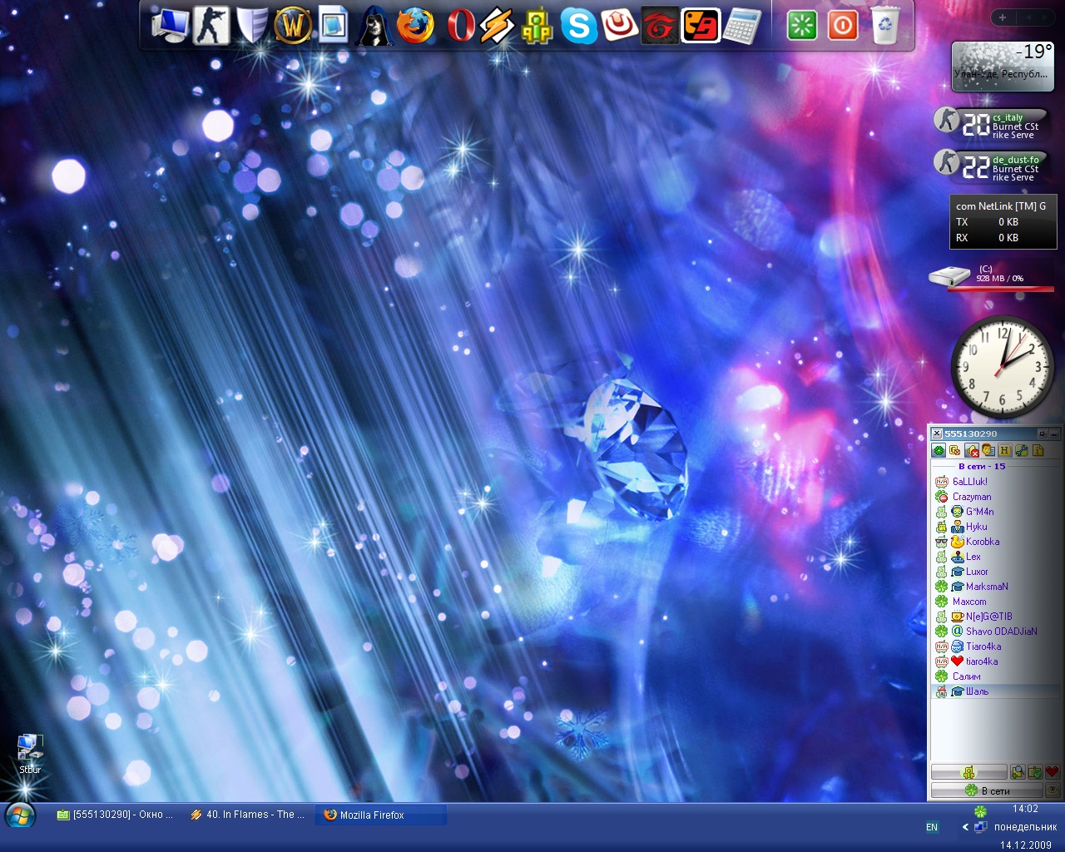Start Winamp from the dock
Image resolution: width=1065 pixels, height=852 pixels.
[x=497, y=26]
